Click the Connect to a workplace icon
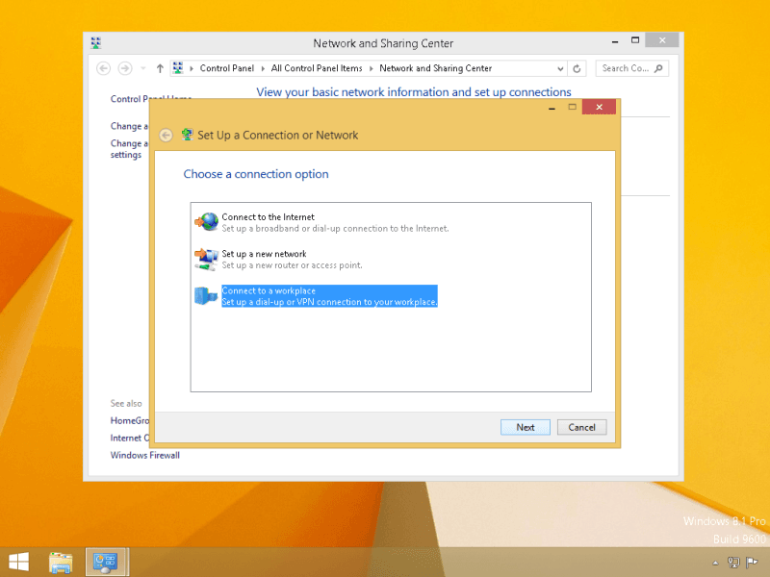The image size is (770, 577). point(206,295)
